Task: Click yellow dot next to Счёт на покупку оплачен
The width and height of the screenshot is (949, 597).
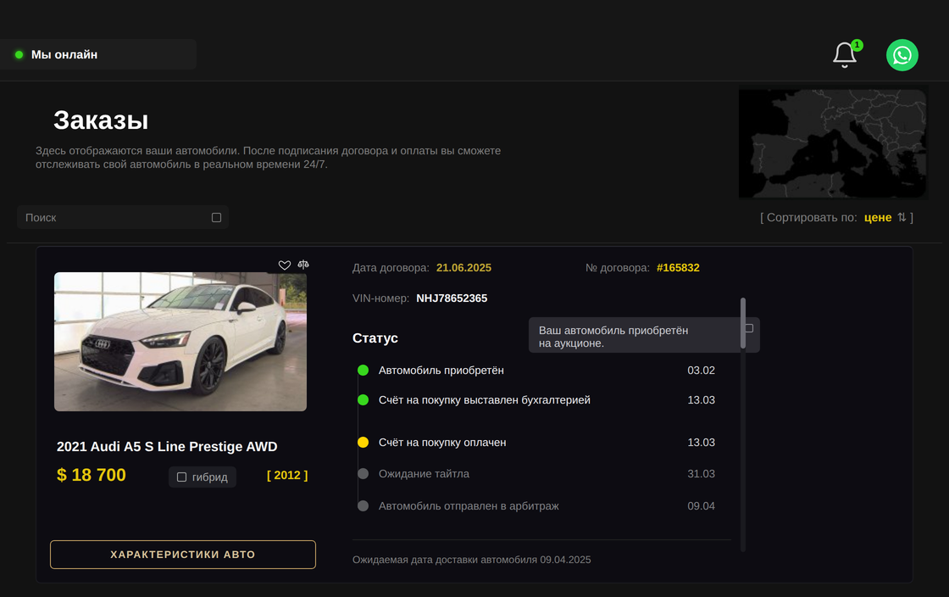Action: [364, 442]
